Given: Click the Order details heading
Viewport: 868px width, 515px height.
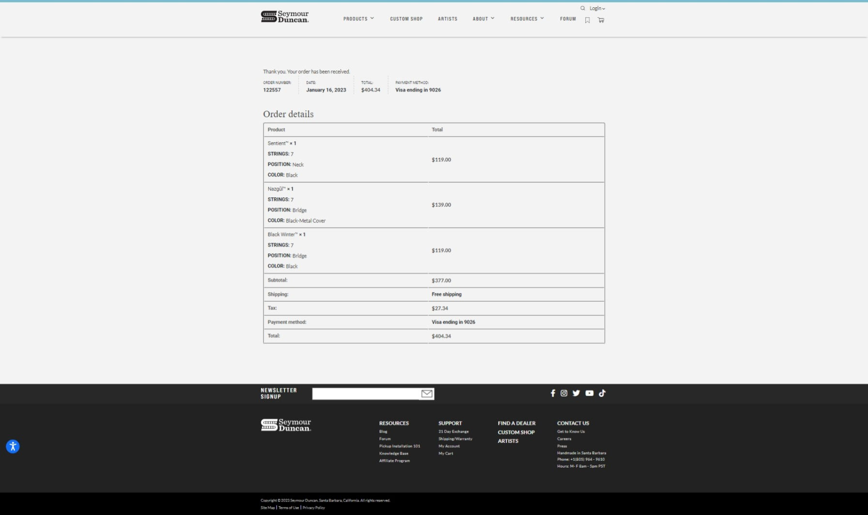Looking at the screenshot, I should click(288, 114).
